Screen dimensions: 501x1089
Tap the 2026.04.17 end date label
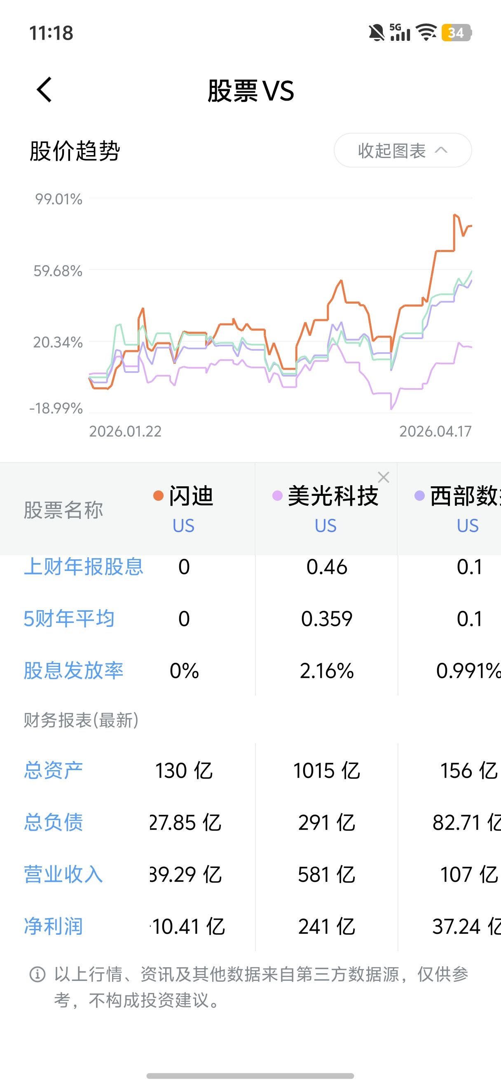pos(435,431)
